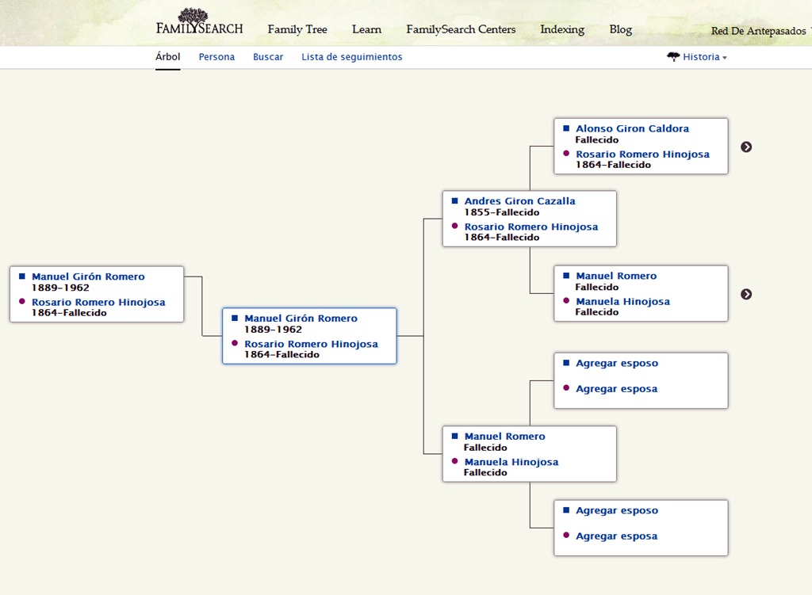Click the blue square icon beside Andres Giron Cazalla

point(454,200)
